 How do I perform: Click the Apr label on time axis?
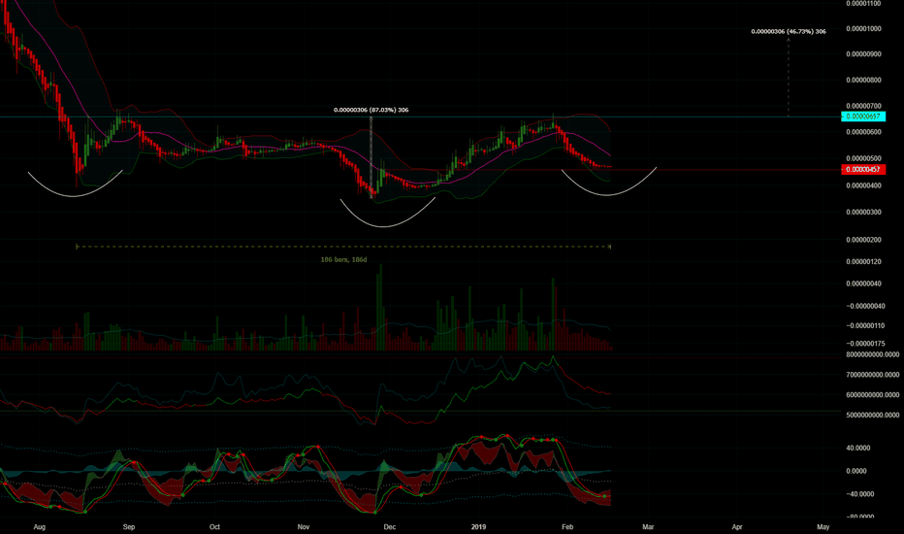coord(737,526)
